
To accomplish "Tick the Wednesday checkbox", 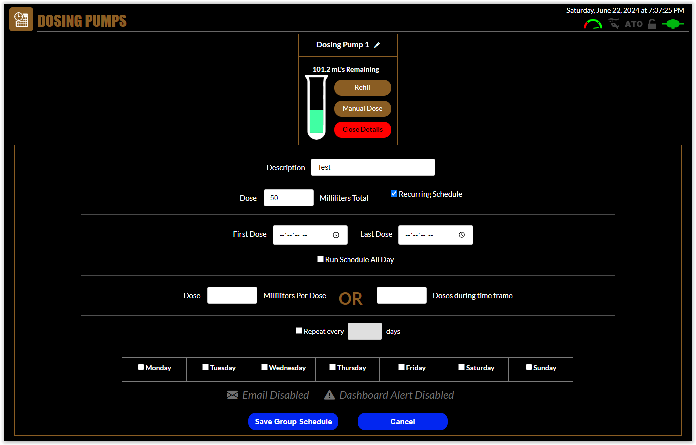I will point(264,367).
